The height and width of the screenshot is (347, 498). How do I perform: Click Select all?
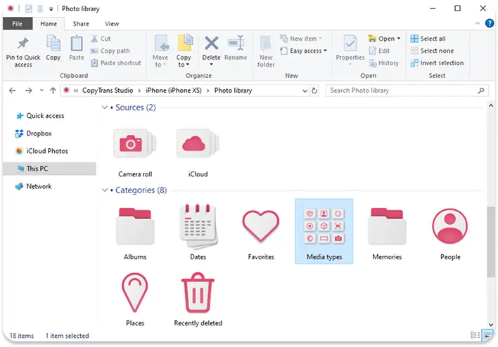click(428, 39)
